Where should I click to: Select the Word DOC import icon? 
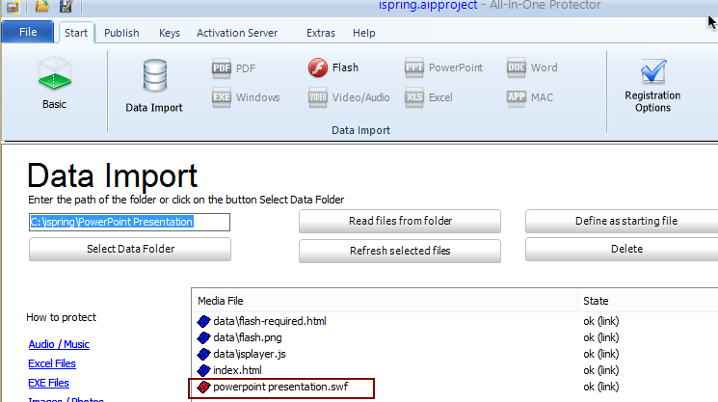point(517,67)
